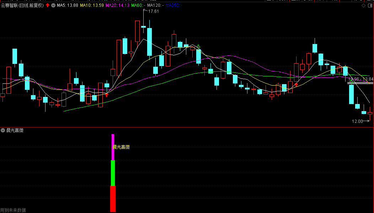Viewport: 374px width, 213px height.
Task: Click the blue MA250 label
Action: coord(174,5)
